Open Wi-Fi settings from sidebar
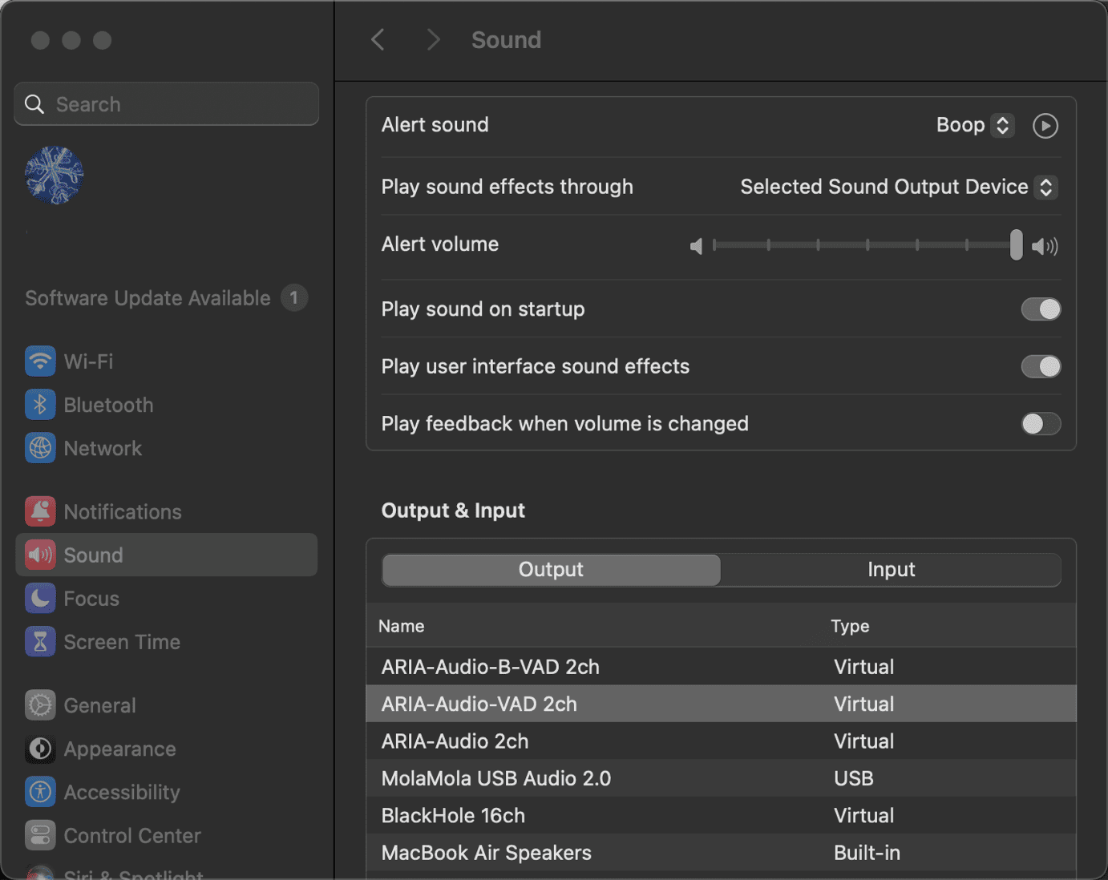Image resolution: width=1108 pixels, height=880 pixels. [40, 361]
